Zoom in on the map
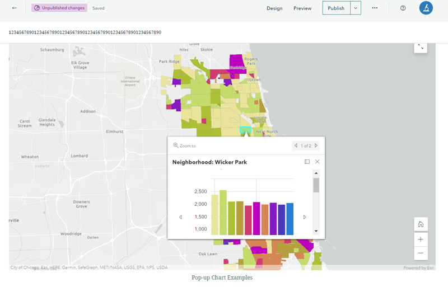 point(421,239)
